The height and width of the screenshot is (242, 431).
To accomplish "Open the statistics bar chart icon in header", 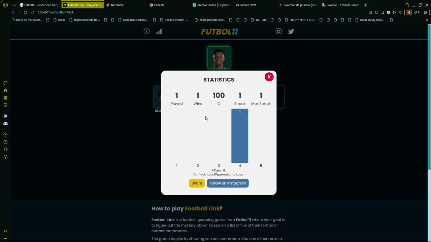I will pos(159,31).
